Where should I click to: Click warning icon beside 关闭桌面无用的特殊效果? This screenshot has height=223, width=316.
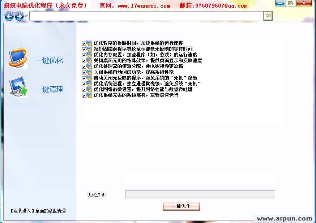[89, 60]
